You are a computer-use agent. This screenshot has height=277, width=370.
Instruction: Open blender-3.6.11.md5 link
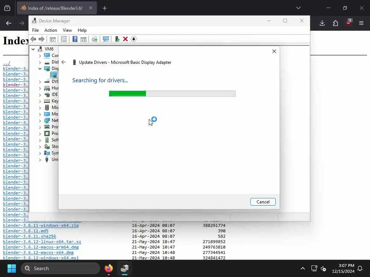point(26,231)
